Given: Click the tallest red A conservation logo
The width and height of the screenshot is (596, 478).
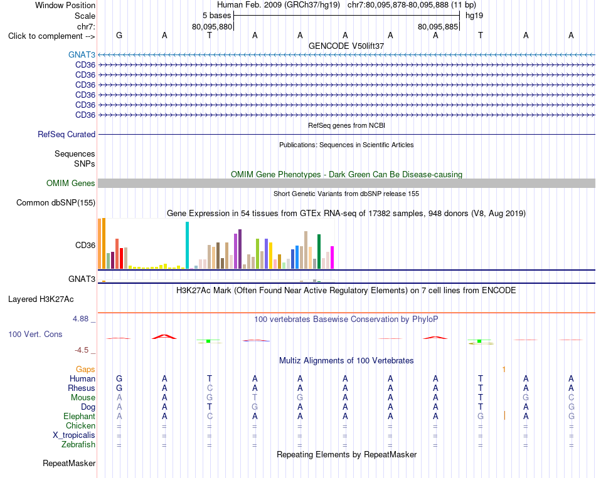Looking at the screenshot, I should coord(164,336).
